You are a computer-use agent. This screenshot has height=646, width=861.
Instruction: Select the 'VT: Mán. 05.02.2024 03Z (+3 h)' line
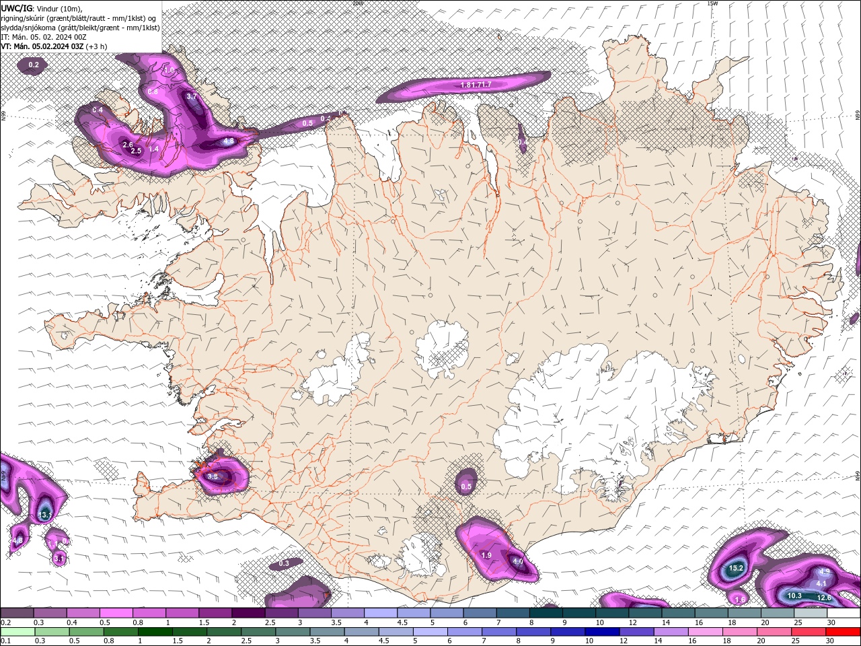(x=54, y=46)
